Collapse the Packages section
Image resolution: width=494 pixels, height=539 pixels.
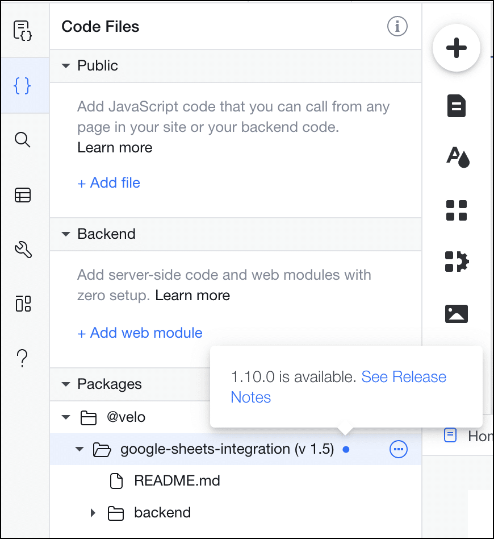click(65, 384)
